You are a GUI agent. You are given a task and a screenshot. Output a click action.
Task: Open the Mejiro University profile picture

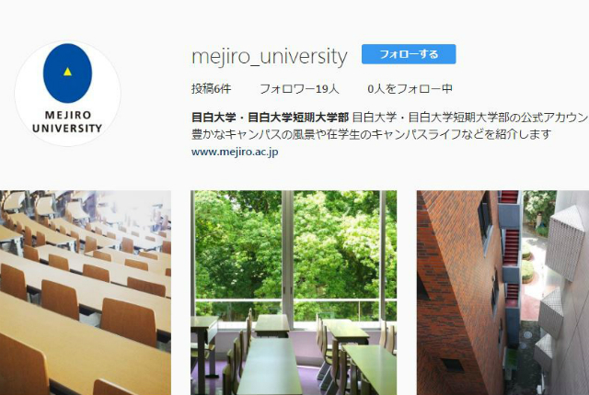coord(67,94)
